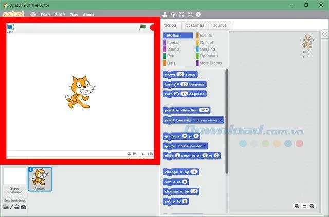Upload backdrop from file

(17, 207)
